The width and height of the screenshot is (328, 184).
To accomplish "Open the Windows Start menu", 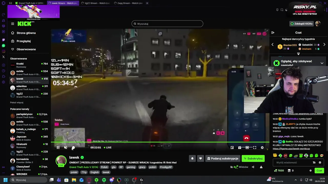I will [x=5, y=180].
